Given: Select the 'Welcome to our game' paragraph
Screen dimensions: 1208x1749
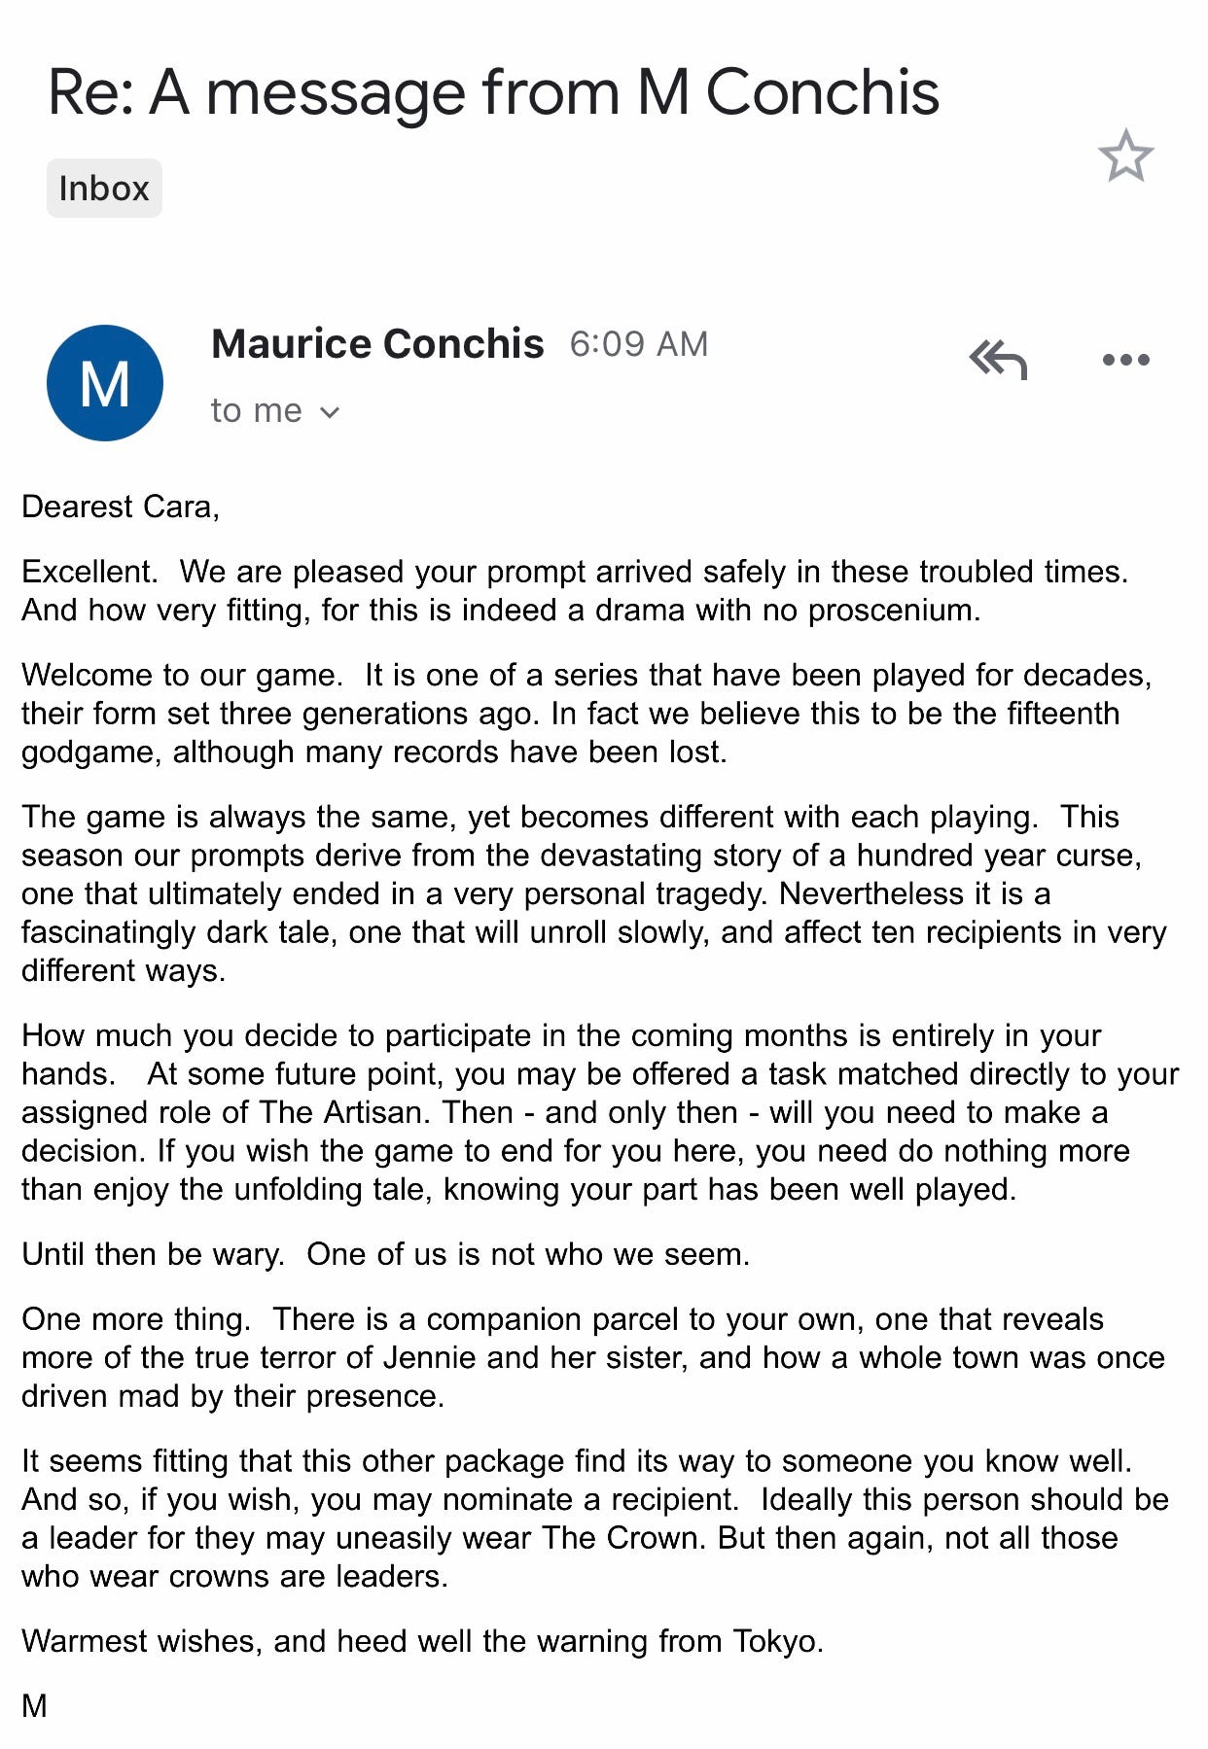Looking at the screenshot, I should coord(584,713).
